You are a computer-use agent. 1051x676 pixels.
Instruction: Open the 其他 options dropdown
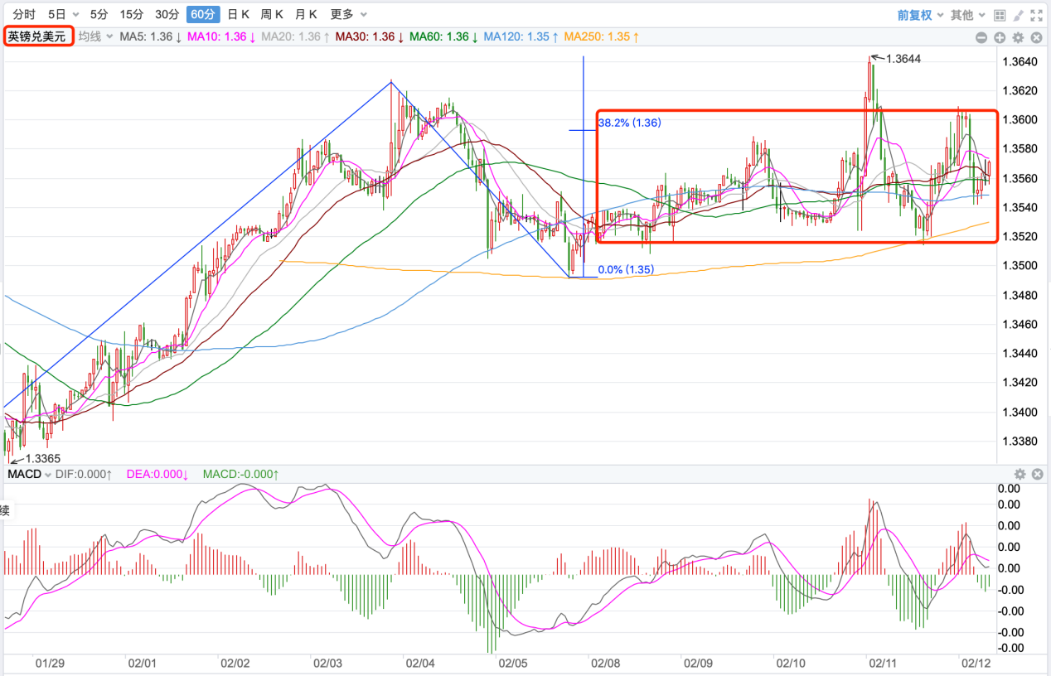coord(967,15)
